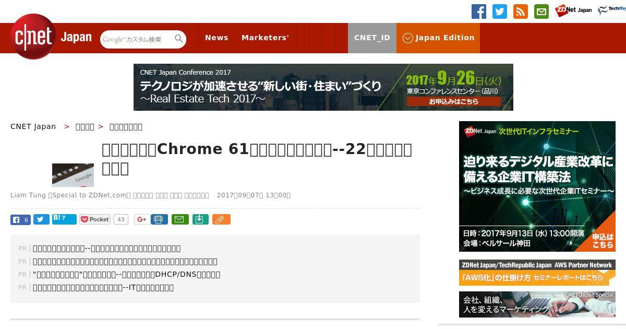Viewport: 626px width, 329px height.
Task: Expand the Japan Edition dropdown
Action: point(438,38)
